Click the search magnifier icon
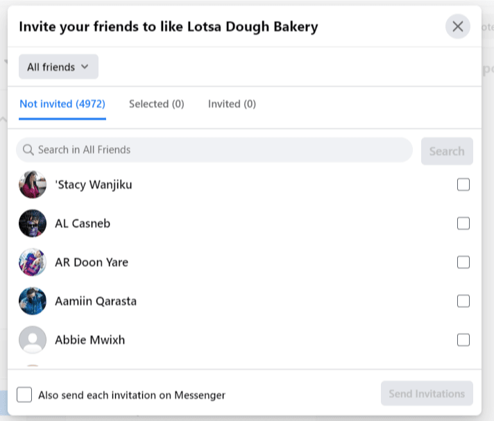Image resolution: width=494 pixels, height=421 pixels. point(28,150)
